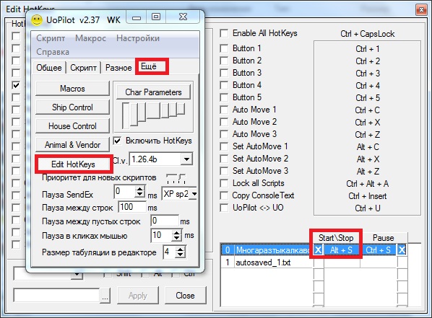The image size is (432, 318).
Task: Toggle the Button 1 hotkey checkbox
Action: click(224, 48)
